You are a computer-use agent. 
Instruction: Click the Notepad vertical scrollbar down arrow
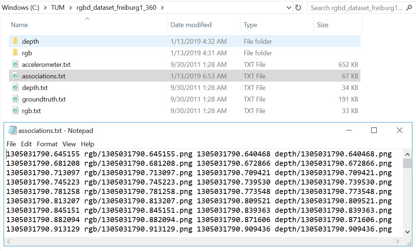[407, 232]
